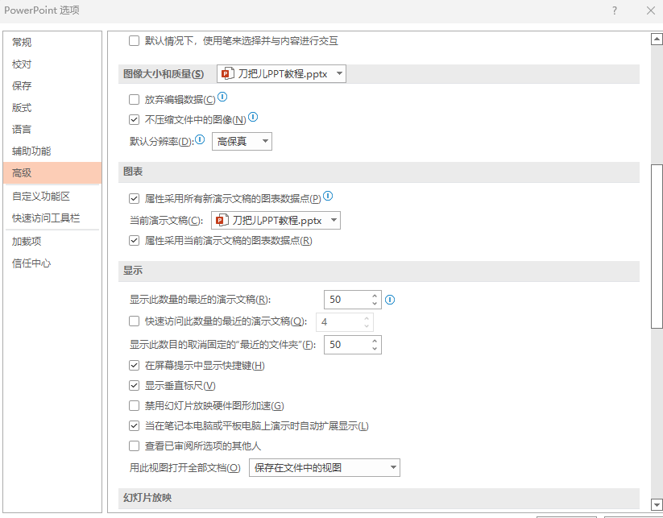Expand the 默认分辨率 高保真 dropdown
Image resolution: width=663 pixels, height=518 pixels.
(x=242, y=141)
